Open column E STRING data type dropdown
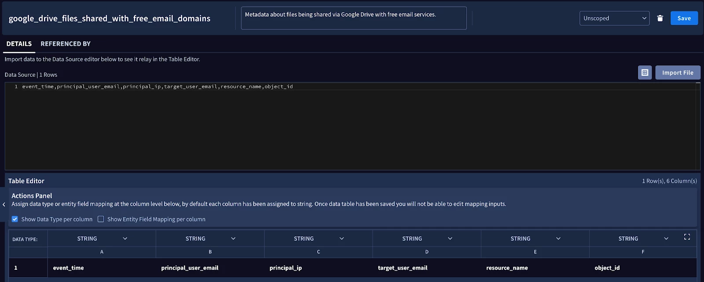This screenshot has width=704, height=282. [x=535, y=239]
